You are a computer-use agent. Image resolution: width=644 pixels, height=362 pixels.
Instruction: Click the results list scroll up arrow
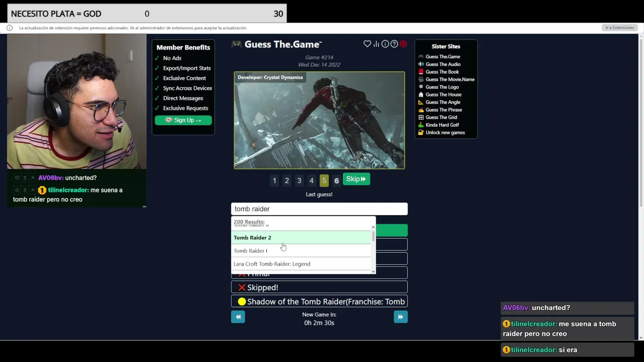(x=373, y=227)
